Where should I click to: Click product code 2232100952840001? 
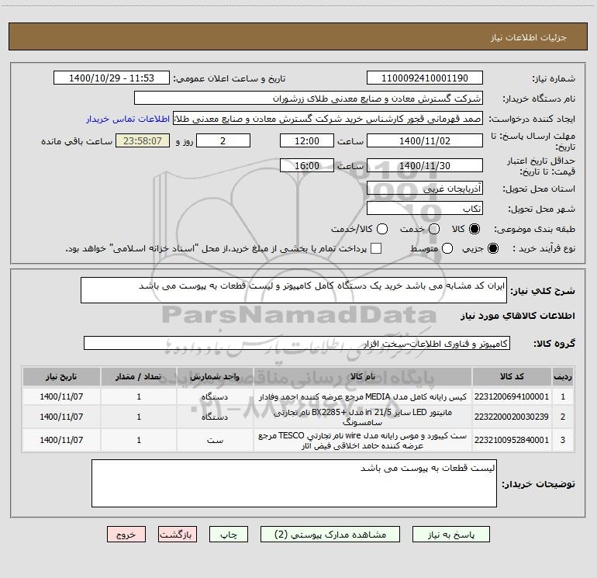click(x=512, y=440)
